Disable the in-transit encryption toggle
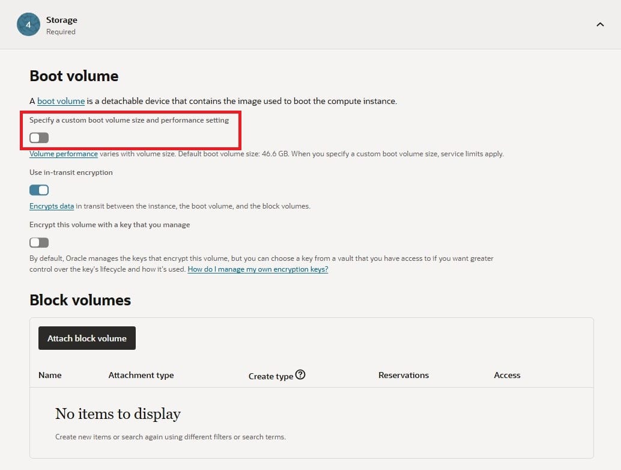Screen dimensions: 621x470 pyautogui.click(x=39, y=190)
